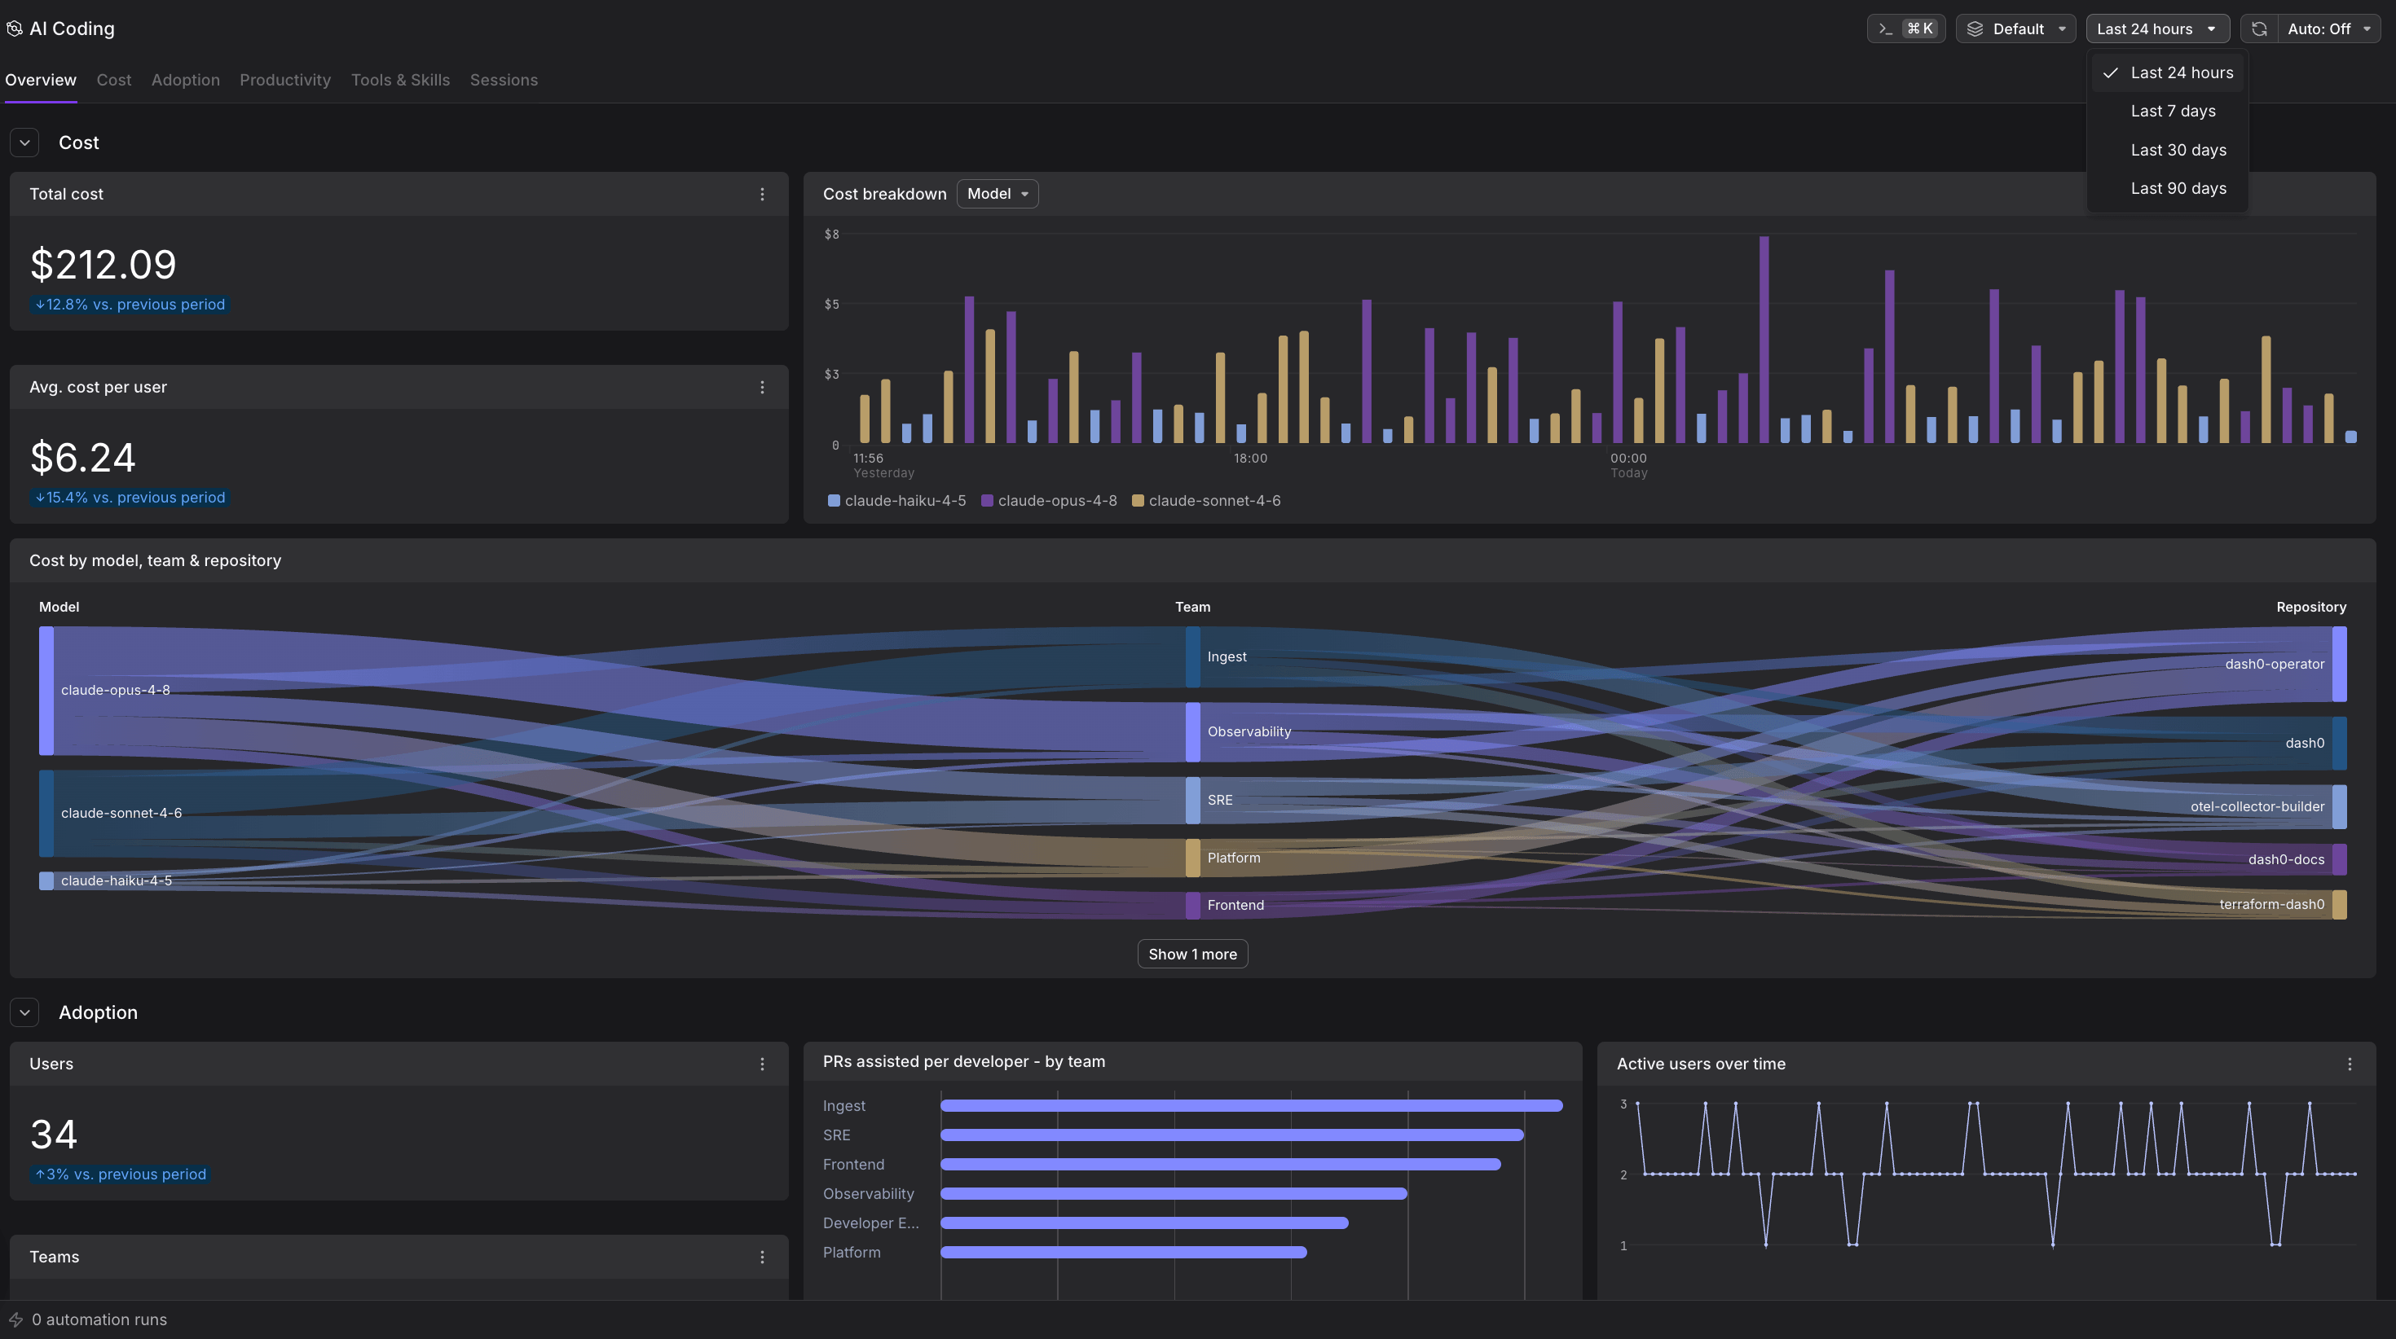This screenshot has height=1339, width=2396.
Task: Click the $212.09 total cost value
Action: [x=104, y=265]
